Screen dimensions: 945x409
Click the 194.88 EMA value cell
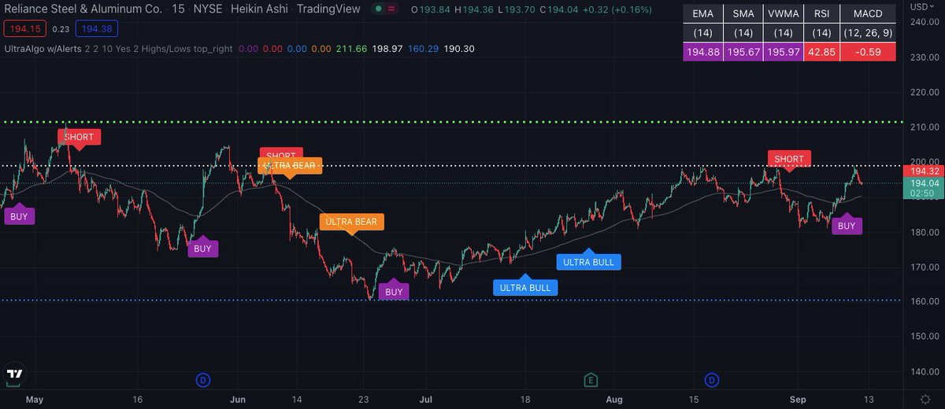coord(702,51)
